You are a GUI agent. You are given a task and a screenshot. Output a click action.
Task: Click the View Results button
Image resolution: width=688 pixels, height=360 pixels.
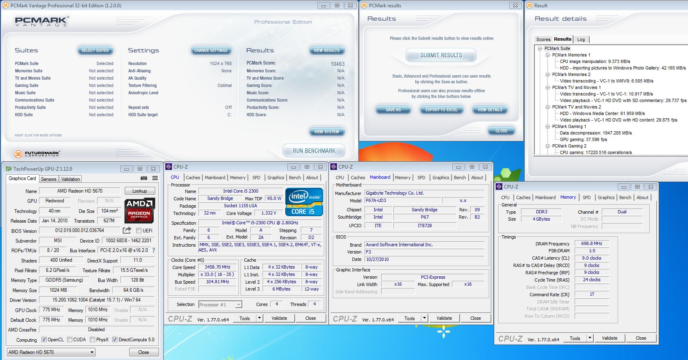click(326, 50)
